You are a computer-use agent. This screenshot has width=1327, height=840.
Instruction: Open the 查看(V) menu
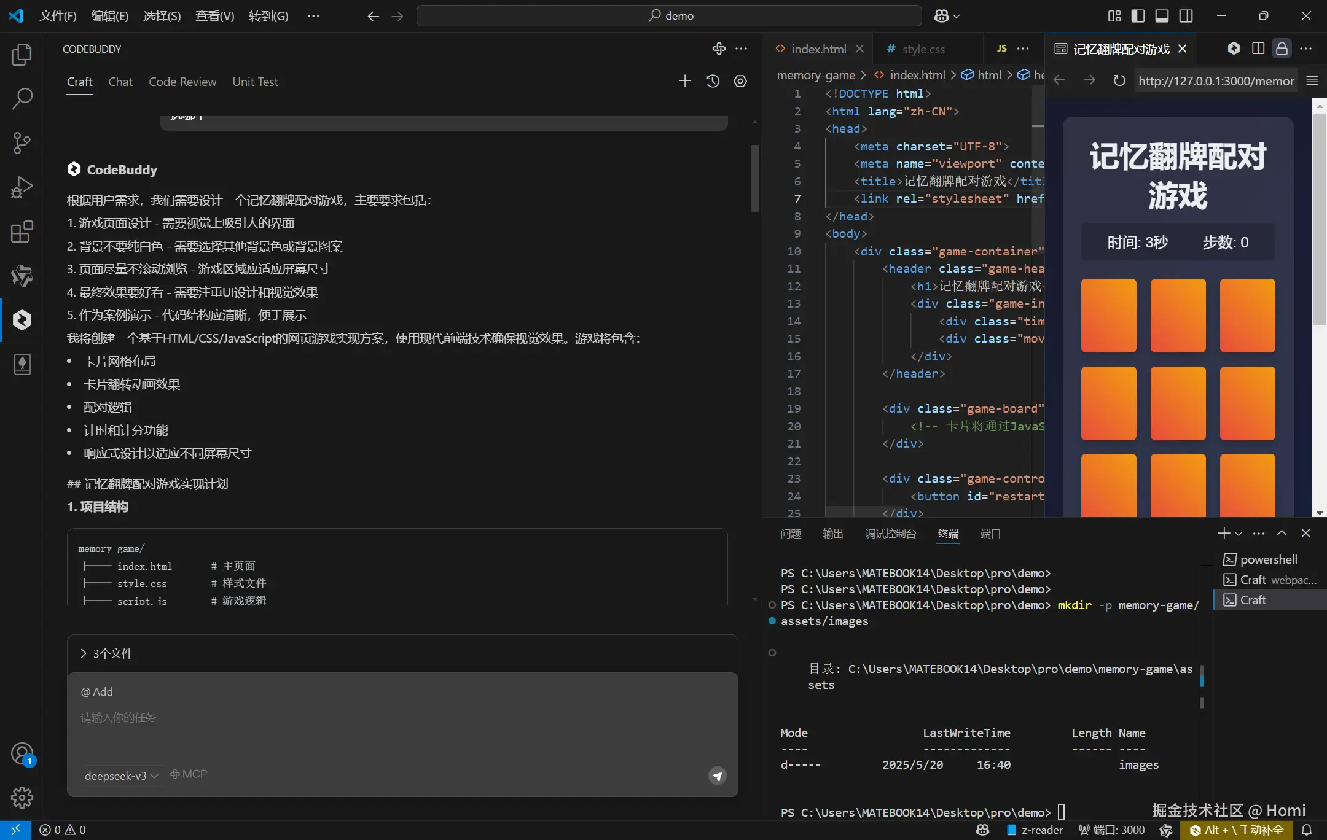214,16
